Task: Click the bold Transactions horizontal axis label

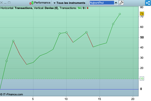Action: coord(23,8)
